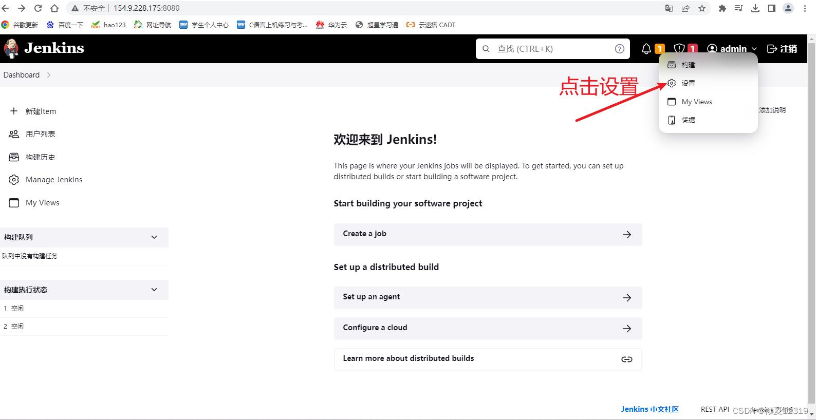Open 用户列表 in the sidebar

coord(41,134)
